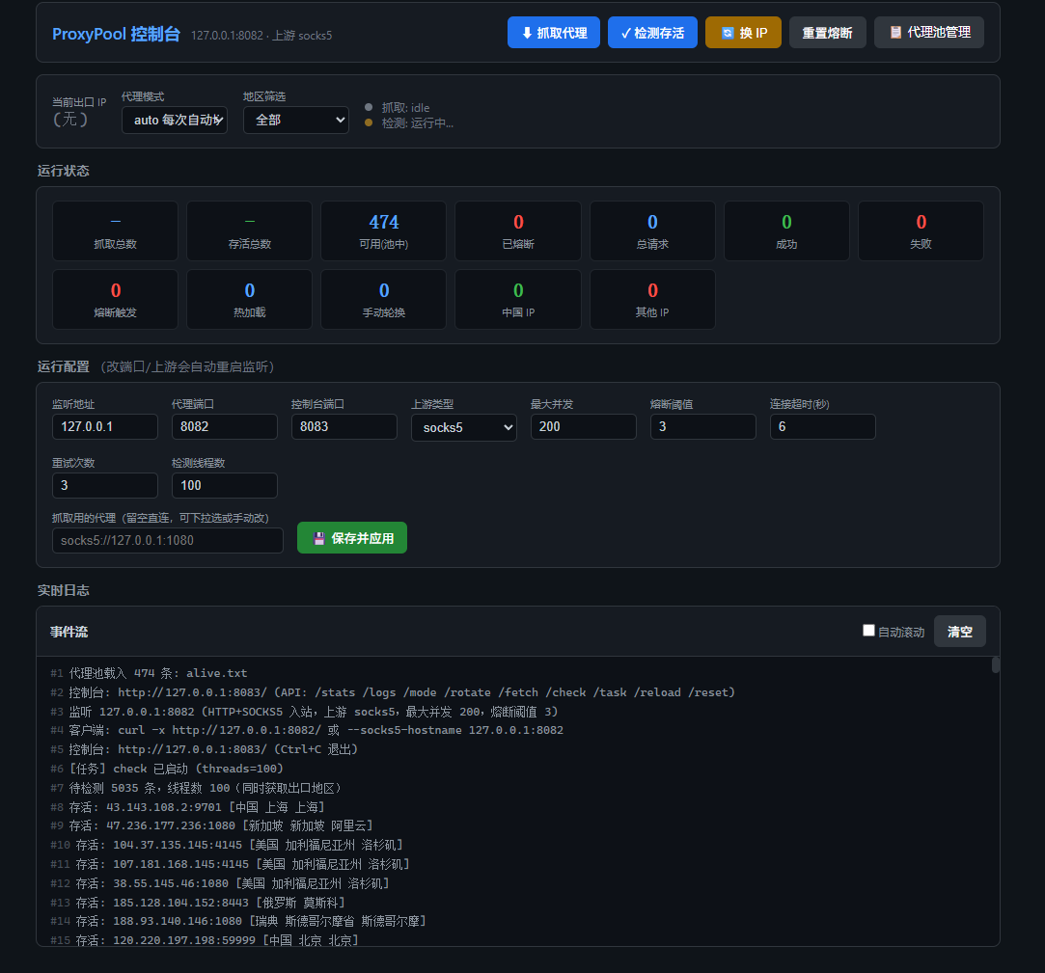Viewport: 1045px width, 973px height.
Task: Click the 连接超时(秒) input field
Action: click(x=822, y=426)
